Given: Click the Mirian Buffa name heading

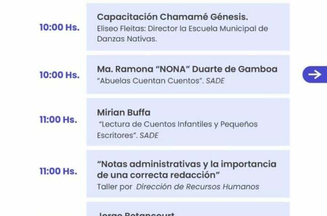Looking at the screenshot, I should (124, 113).
